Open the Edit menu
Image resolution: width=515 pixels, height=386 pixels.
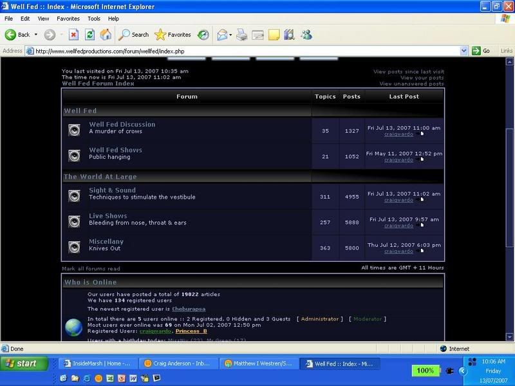tap(25, 19)
